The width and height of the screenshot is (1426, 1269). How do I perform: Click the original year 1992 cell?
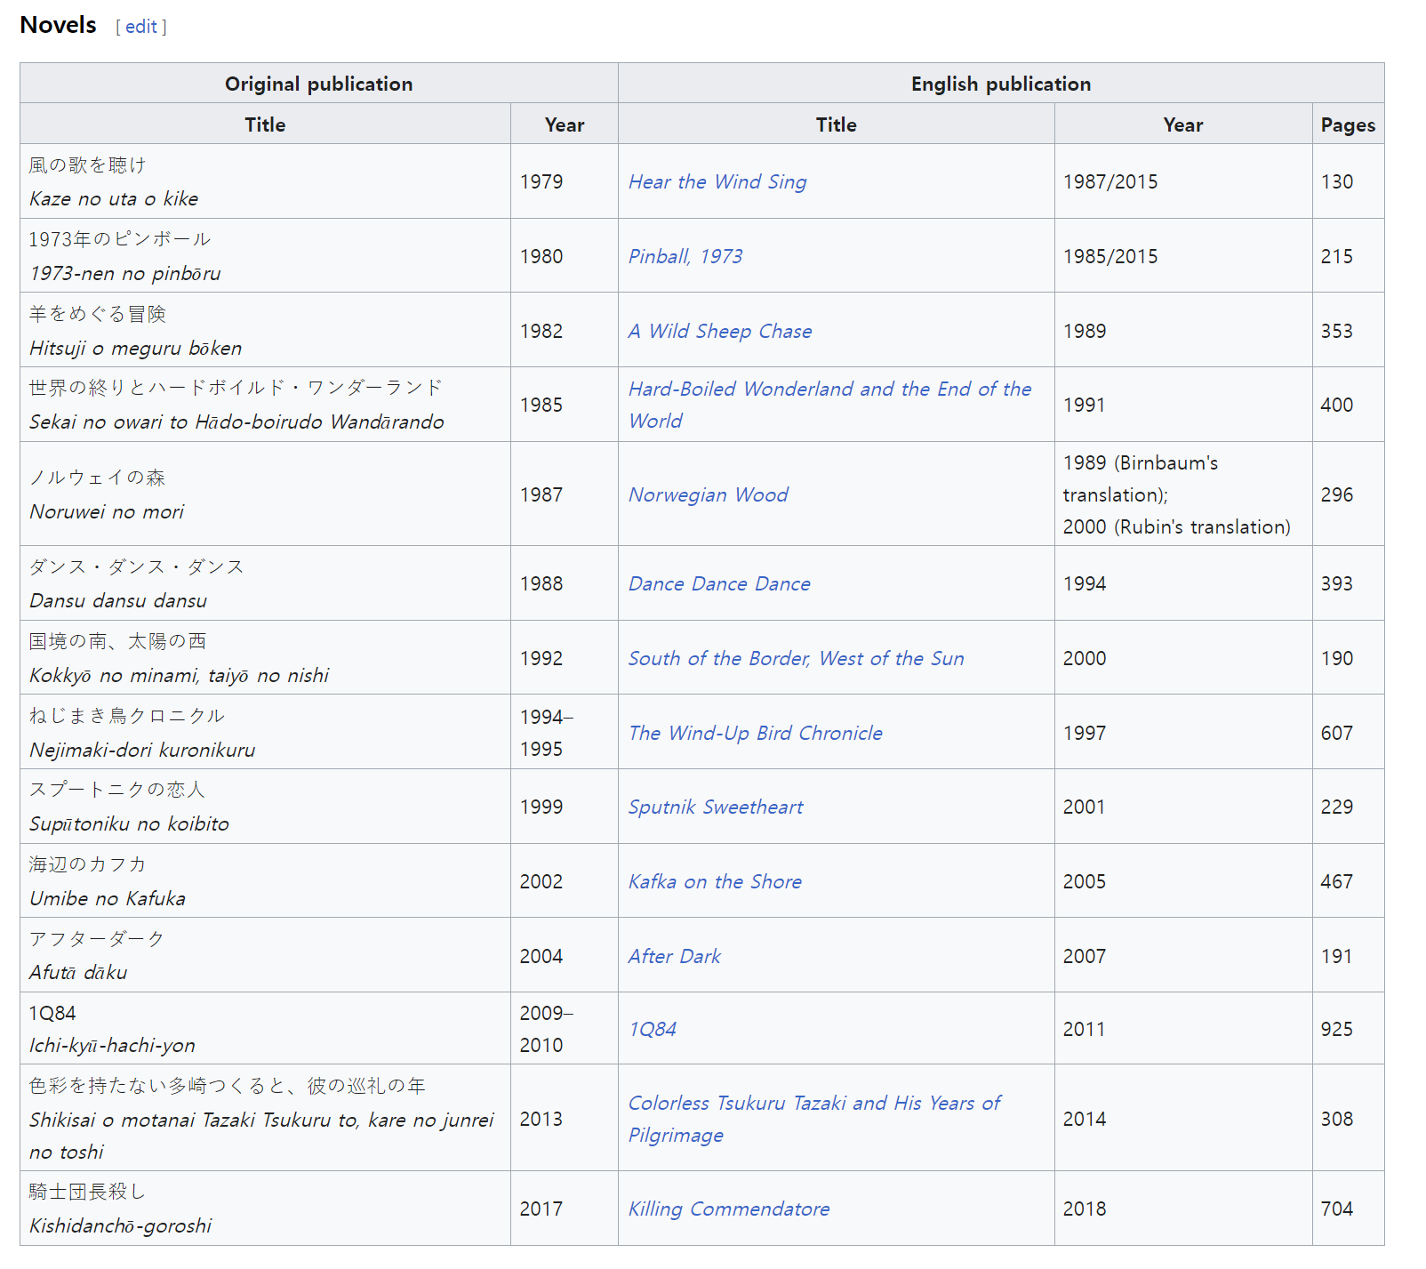pyautogui.click(x=565, y=658)
